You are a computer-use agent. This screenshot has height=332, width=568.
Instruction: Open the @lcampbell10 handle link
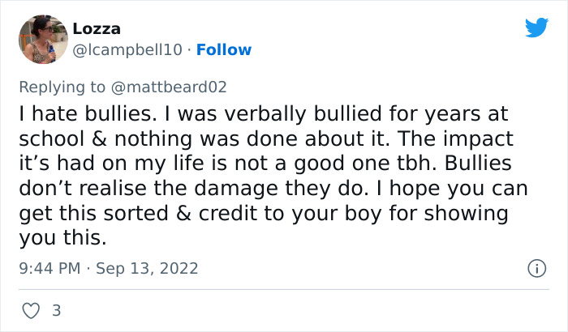pyautogui.click(x=127, y=50)
